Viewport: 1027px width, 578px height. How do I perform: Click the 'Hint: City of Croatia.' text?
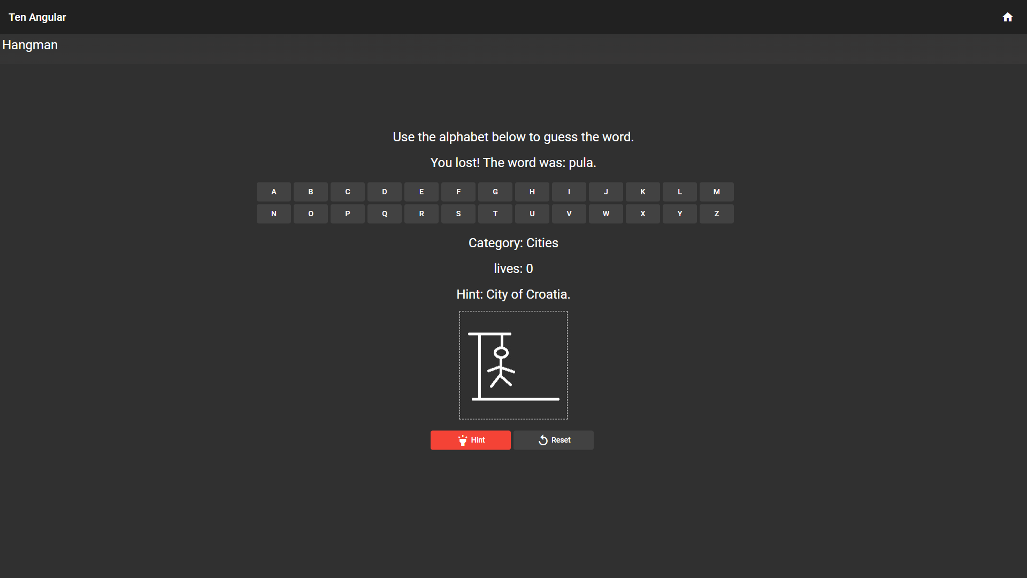coord(513,294)
